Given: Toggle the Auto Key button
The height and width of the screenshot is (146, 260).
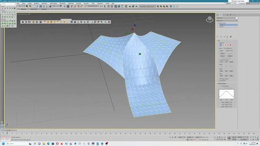Looking at the screenshot, I should coord(234,137).
